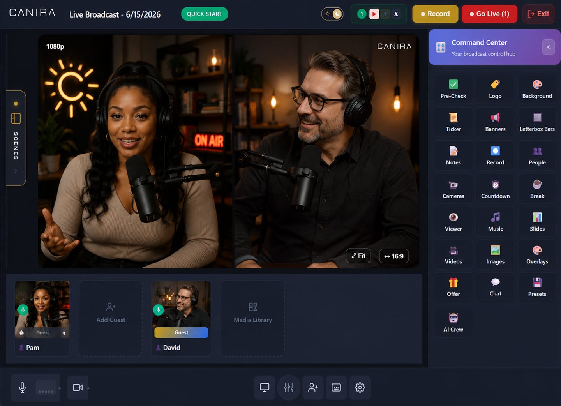Screen dimensions: 561x406
Task: Click the screen share monitor icon
Action: (265, 387)
